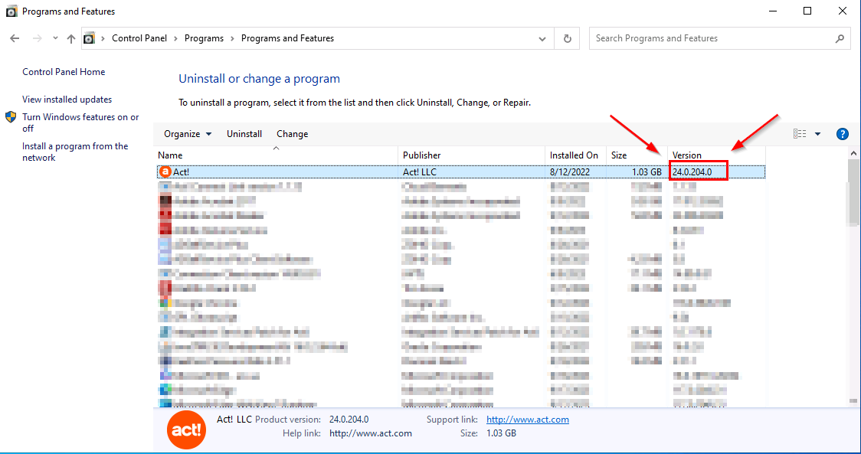Maximize the Programs and Features window
861x454 pixels.
tap(807, 11)
